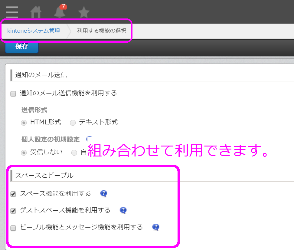Click the 個人設定の初期設定 label
The width and height of the screenshot is (294, 250).
(x=51, y=139)
